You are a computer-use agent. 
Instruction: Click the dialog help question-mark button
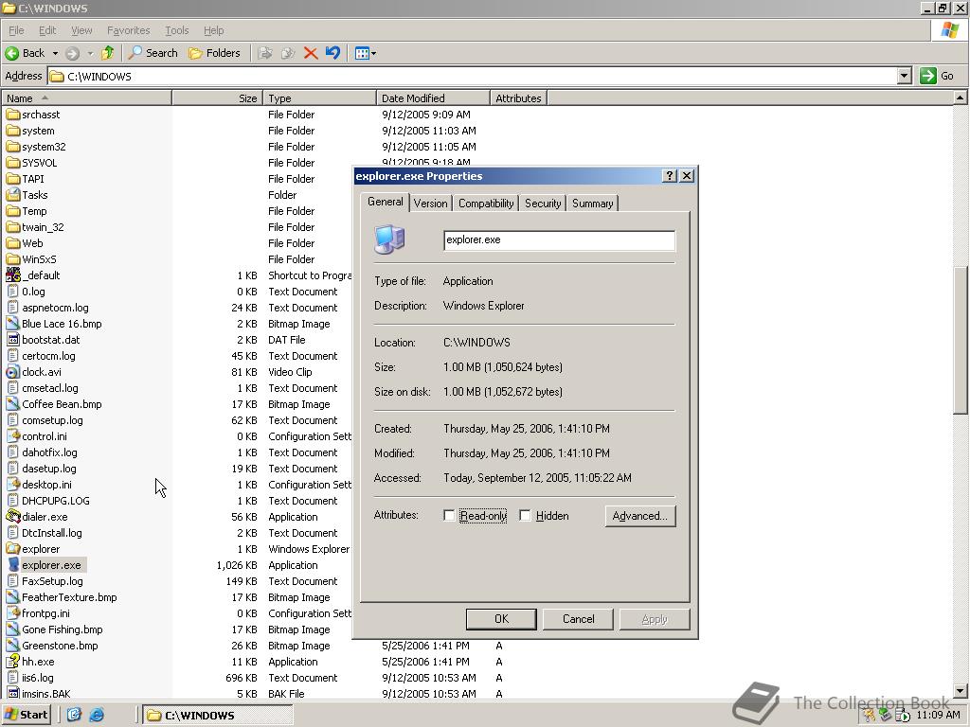[670, 176]
